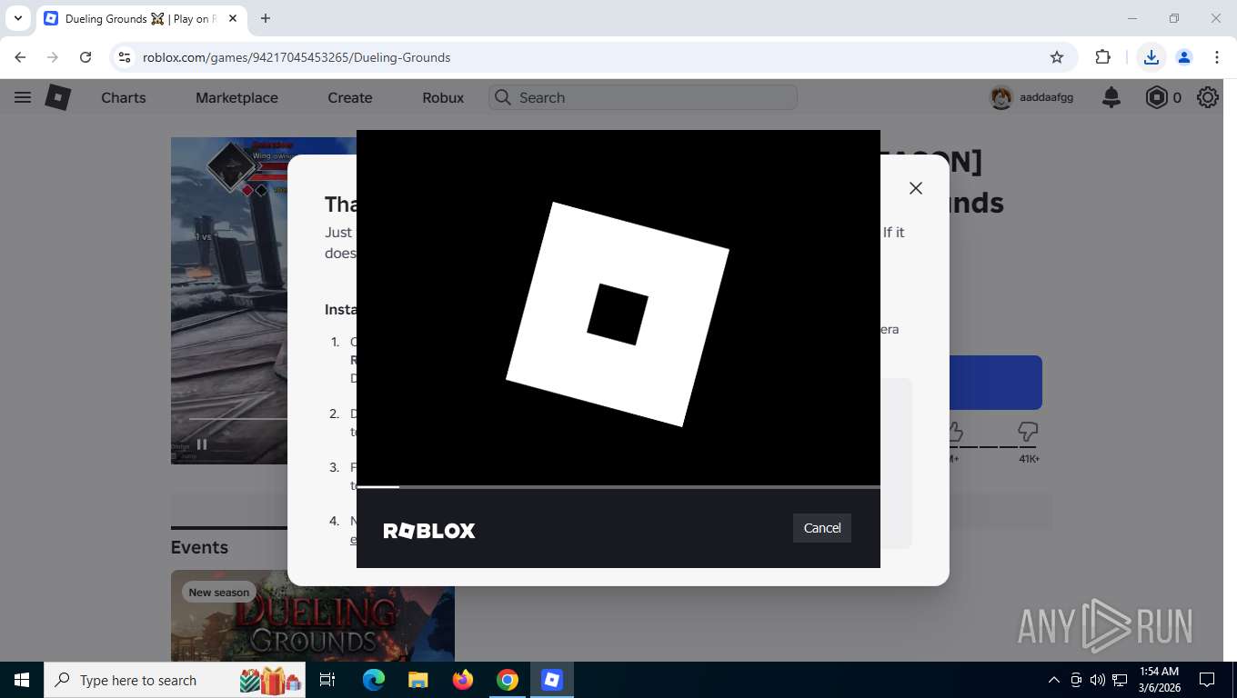Open Chrome profile icon
Screen dimensions: 1237x698
click(1184, 57)
